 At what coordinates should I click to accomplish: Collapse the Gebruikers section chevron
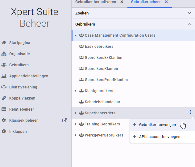tap(189, 24)
